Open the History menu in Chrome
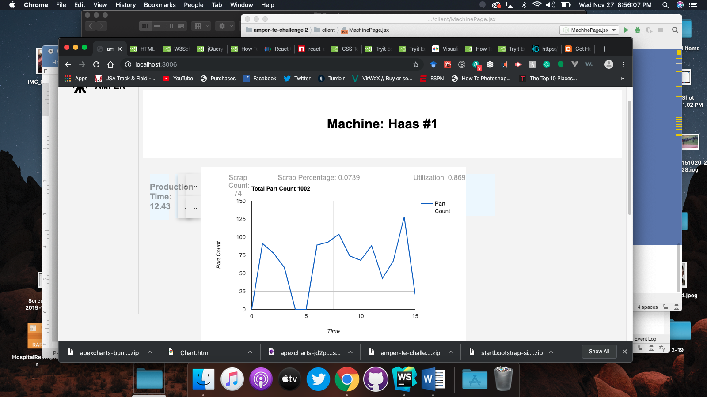This screenshot has height=397, width=707. coord(125,5)
